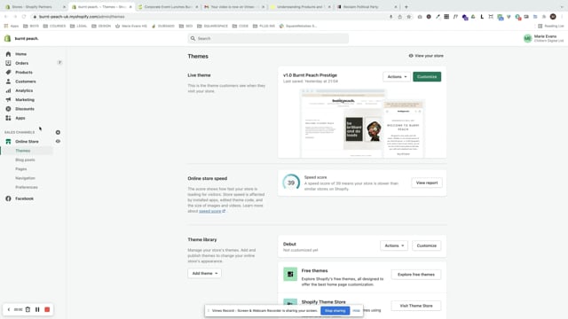Viewport: 568px width, 319px height.
Task: Click Stop sharing button
Action: 335,311
